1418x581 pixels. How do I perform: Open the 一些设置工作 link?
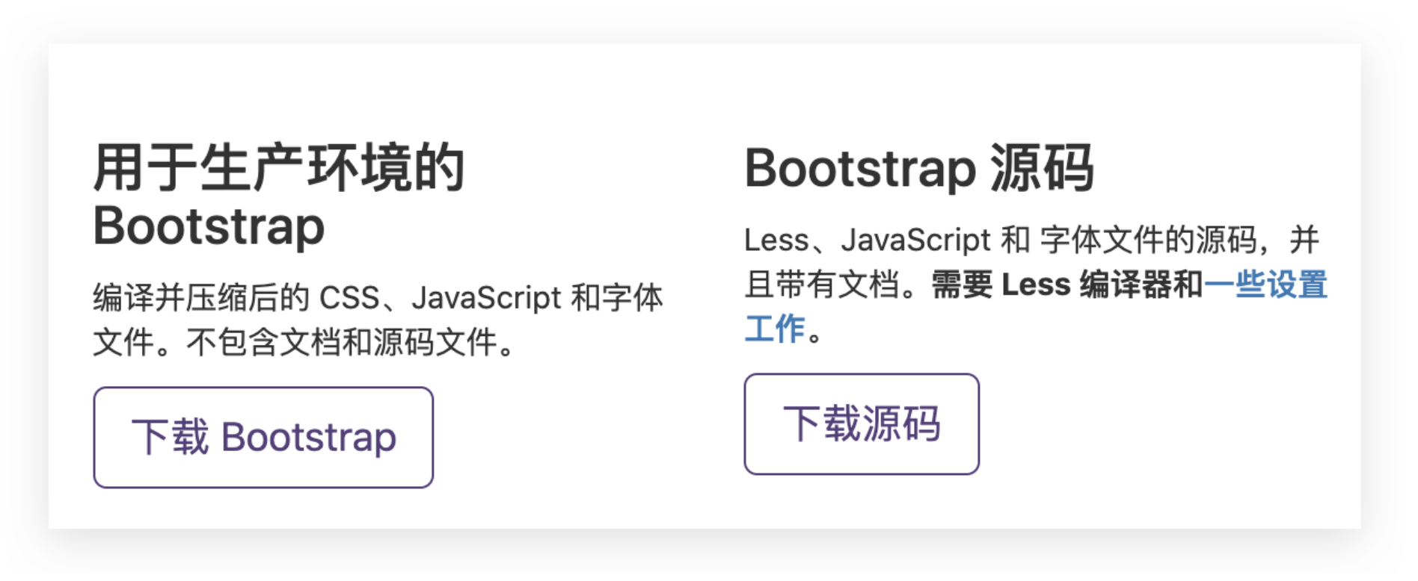tap(1265, 285)
